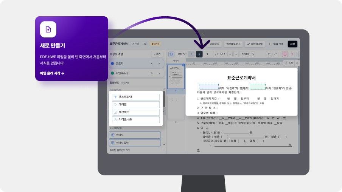
Task: Choose the 라디오버튼 component
Action: tap(136, 120)
